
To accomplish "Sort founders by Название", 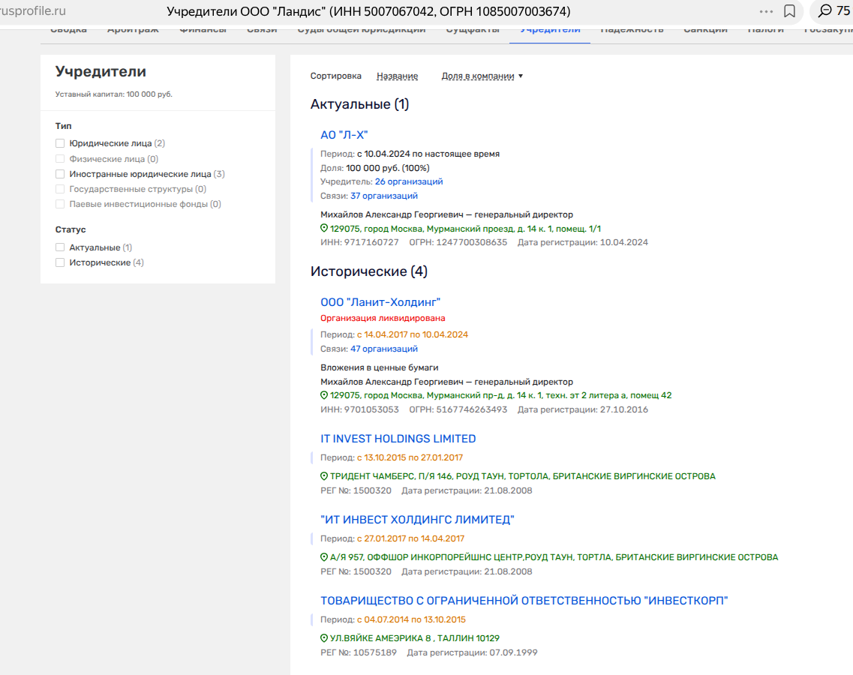I will tap(397, 76).
